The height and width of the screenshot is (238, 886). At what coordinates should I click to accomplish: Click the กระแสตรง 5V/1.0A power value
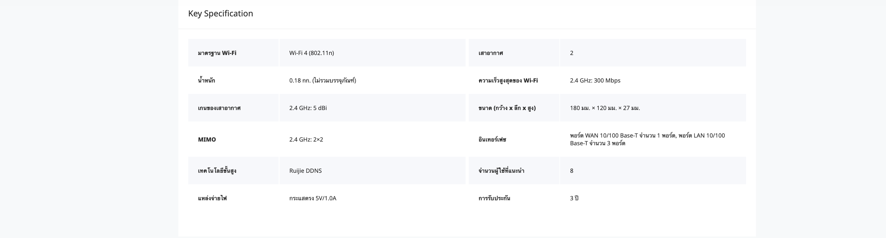[x=312, y=198]
